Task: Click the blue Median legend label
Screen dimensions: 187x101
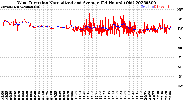Action: pos(147,7)
